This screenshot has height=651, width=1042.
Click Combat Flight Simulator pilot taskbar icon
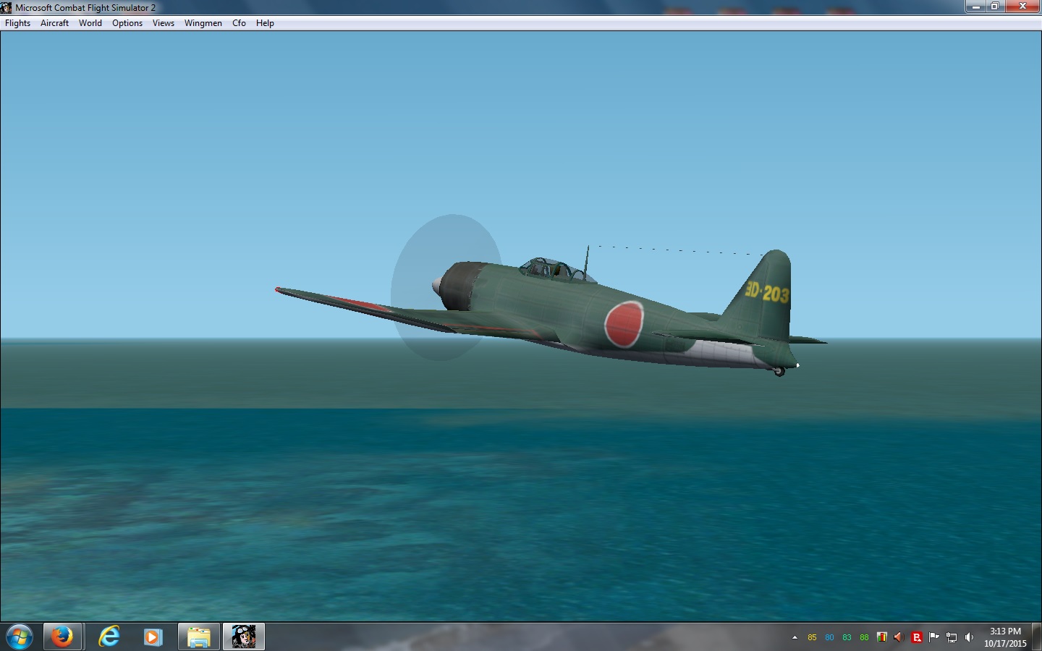pos(244,637)
